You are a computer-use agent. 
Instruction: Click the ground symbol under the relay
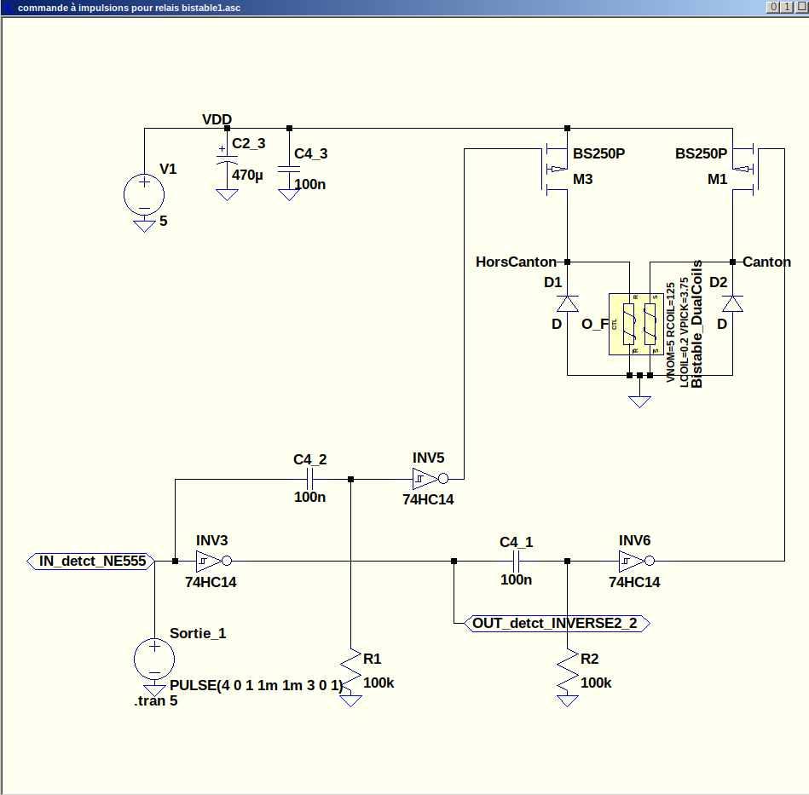[639, 401]
